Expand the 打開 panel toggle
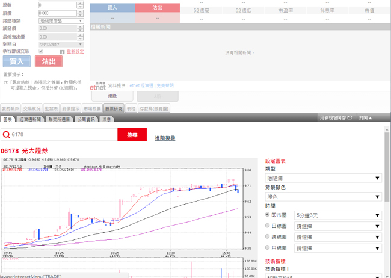391x278 pixels. (366, 117)
